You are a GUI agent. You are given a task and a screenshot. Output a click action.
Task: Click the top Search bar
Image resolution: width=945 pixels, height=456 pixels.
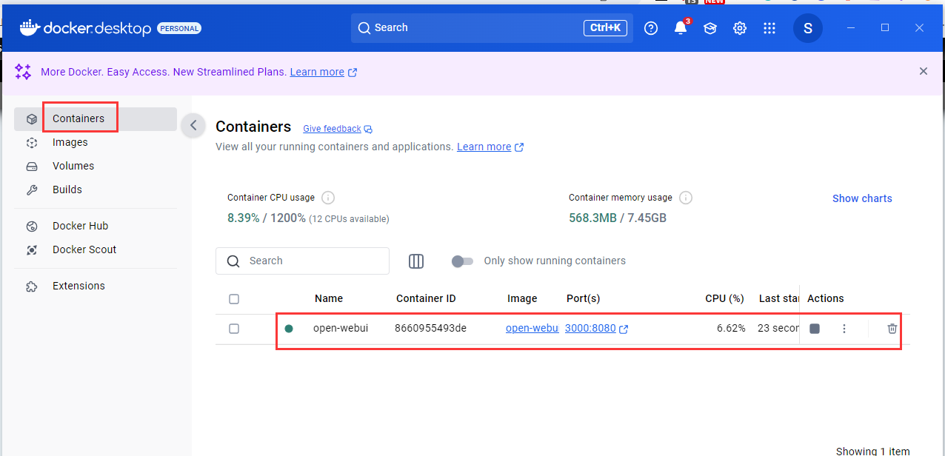coord(492,28)
